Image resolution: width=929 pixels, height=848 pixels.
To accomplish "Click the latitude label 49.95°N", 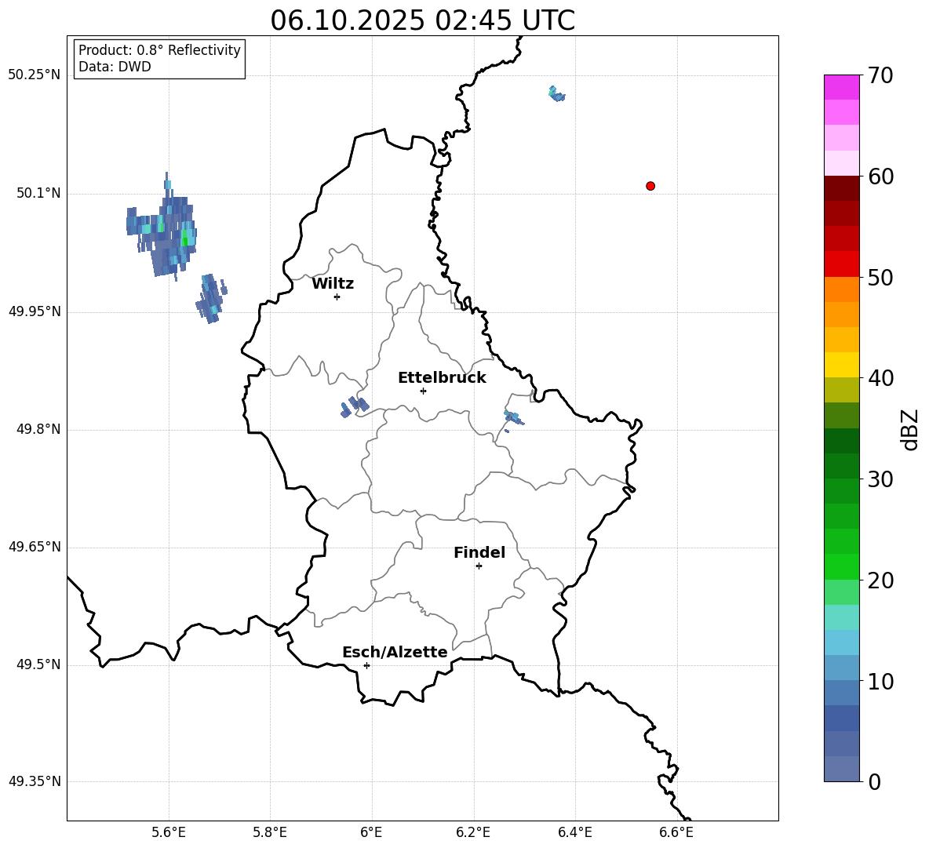I will coord(35,311).
